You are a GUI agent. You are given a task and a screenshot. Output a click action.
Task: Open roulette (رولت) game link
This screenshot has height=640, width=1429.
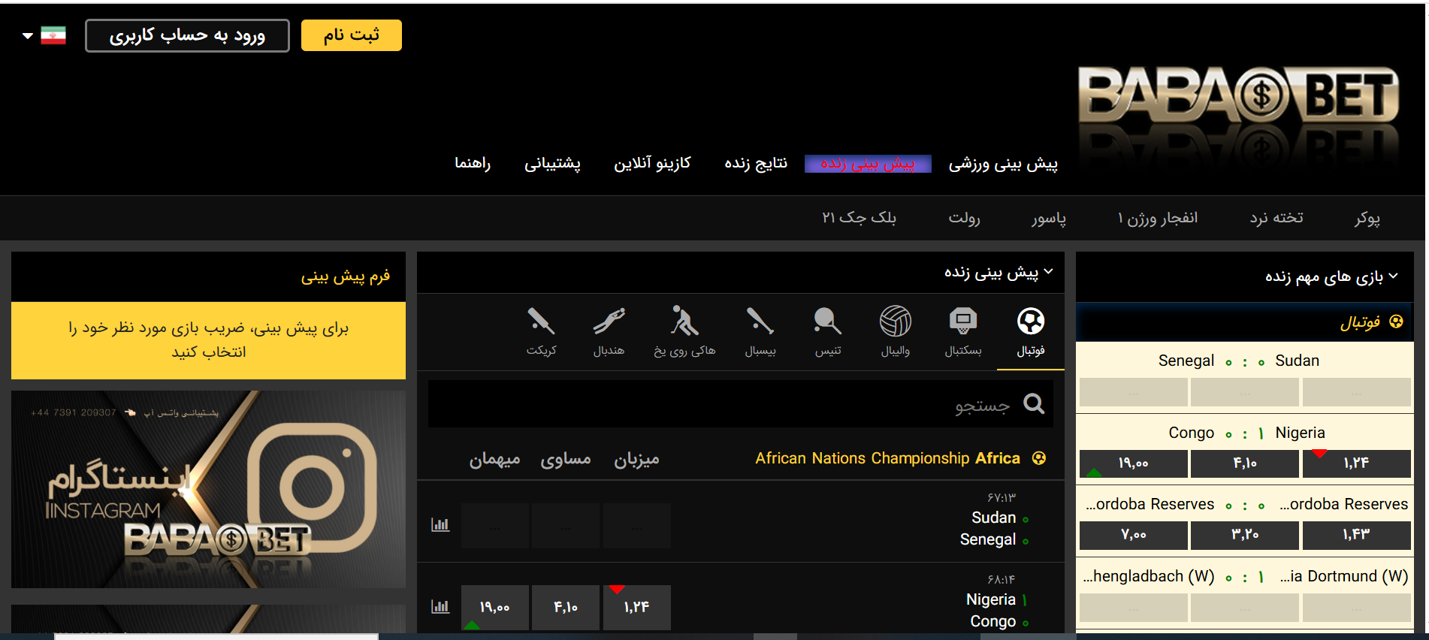click(x=964, y=218)
